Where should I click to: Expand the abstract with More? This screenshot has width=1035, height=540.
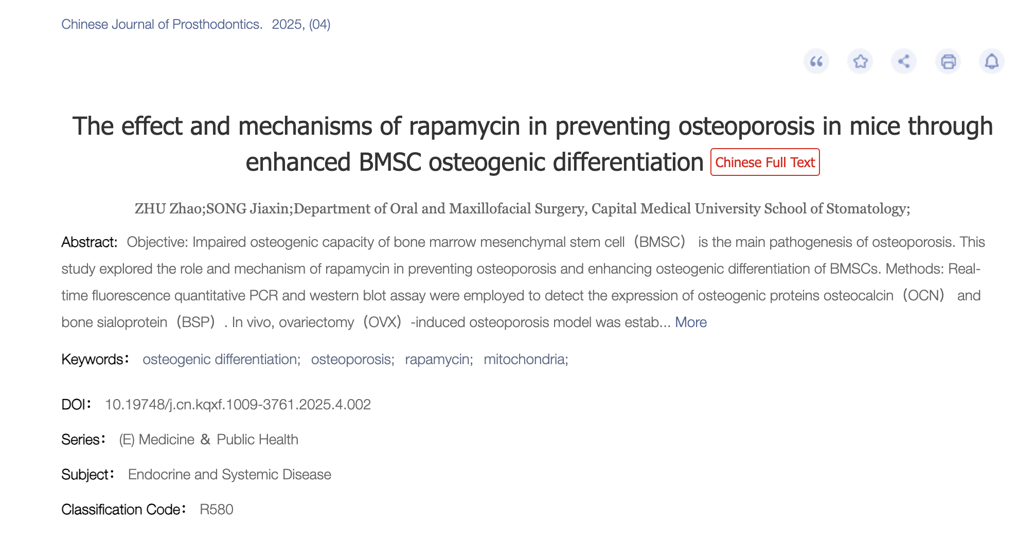[x=690, y=322]
